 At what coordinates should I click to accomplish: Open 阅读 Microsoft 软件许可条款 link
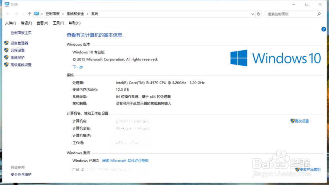click(125, 161)
